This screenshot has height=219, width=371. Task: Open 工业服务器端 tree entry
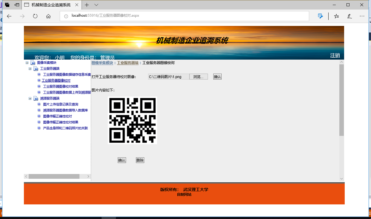(50, 69)
